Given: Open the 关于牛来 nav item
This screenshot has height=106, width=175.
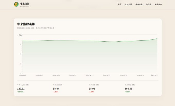Looking at the screenshot, I should pos(158,4).
